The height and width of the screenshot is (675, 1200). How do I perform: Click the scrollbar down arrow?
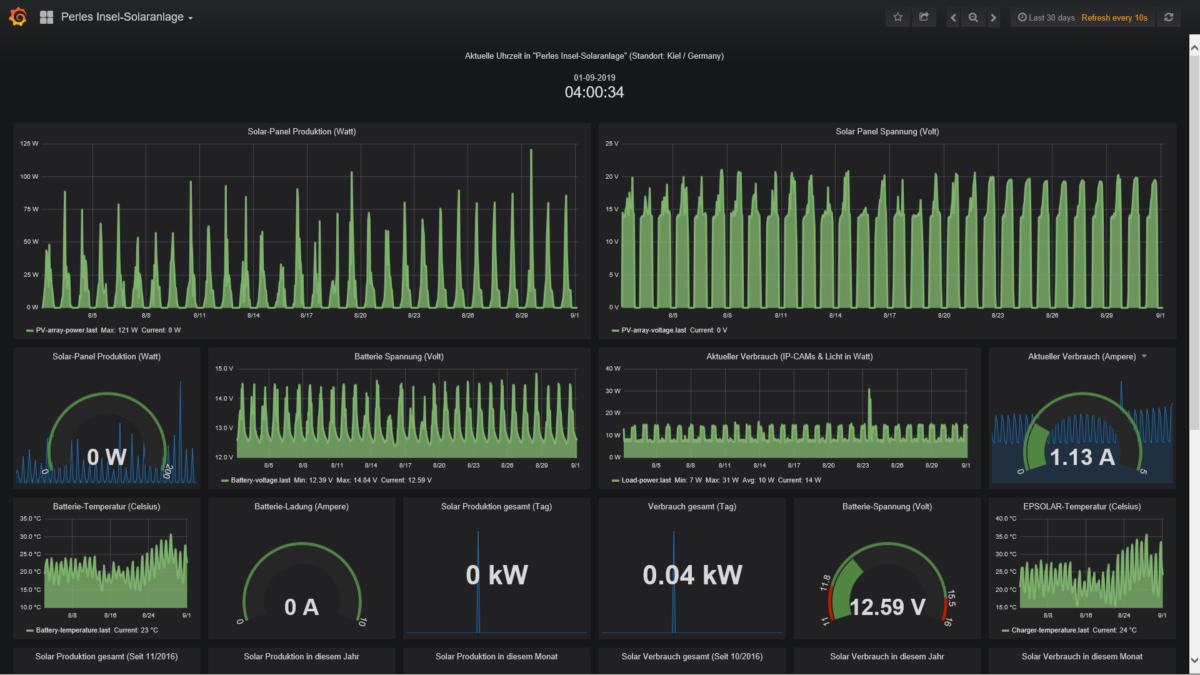click(1194, 660)
